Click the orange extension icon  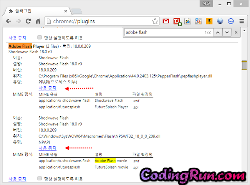[209, 21]
